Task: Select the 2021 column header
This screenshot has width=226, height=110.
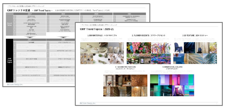Action: point(129,14)
